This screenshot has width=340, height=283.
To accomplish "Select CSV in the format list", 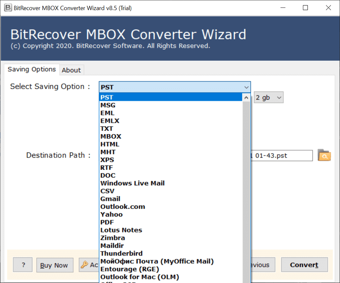I will click(107, 191).
